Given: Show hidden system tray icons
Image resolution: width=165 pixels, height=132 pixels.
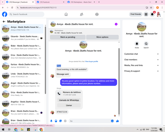Looking at the screenshot, I should [x=138, y=129].
